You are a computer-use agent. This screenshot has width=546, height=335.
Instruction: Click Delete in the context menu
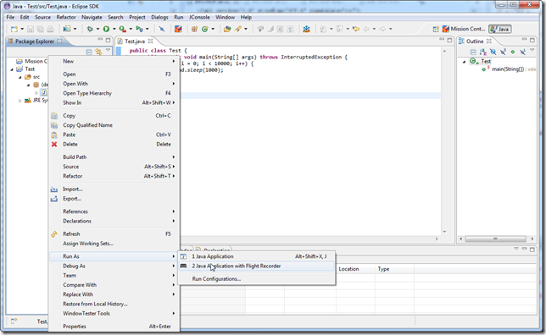point(114,144)
